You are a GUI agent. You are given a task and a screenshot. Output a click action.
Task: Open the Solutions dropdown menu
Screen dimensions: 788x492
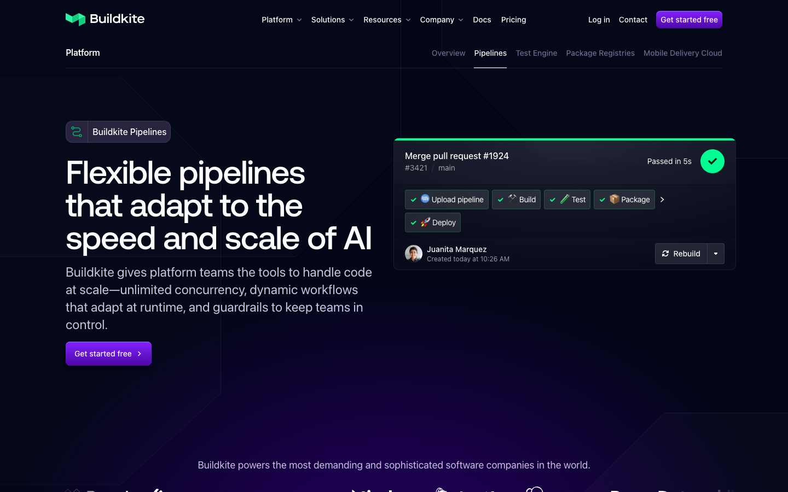tap(333, 20)
